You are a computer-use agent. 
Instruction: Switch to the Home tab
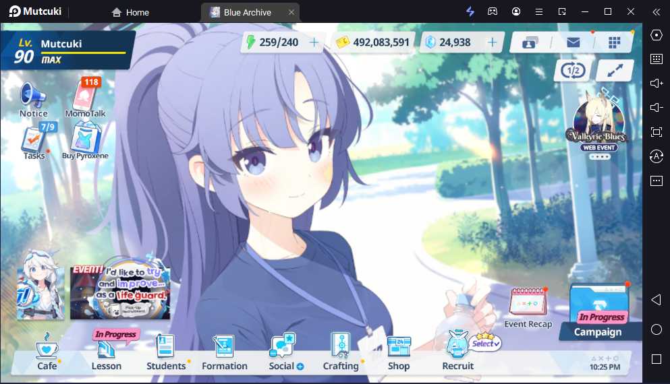click(x=130, y=12)
